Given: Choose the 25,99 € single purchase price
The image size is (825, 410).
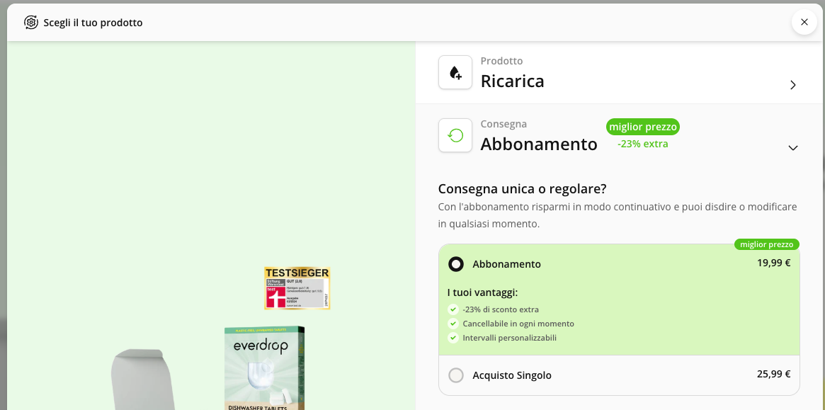Looking at the screenshot, I should pos(773,374).
